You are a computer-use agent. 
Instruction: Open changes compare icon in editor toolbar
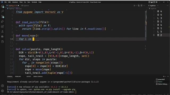click(x=139, y=6)
